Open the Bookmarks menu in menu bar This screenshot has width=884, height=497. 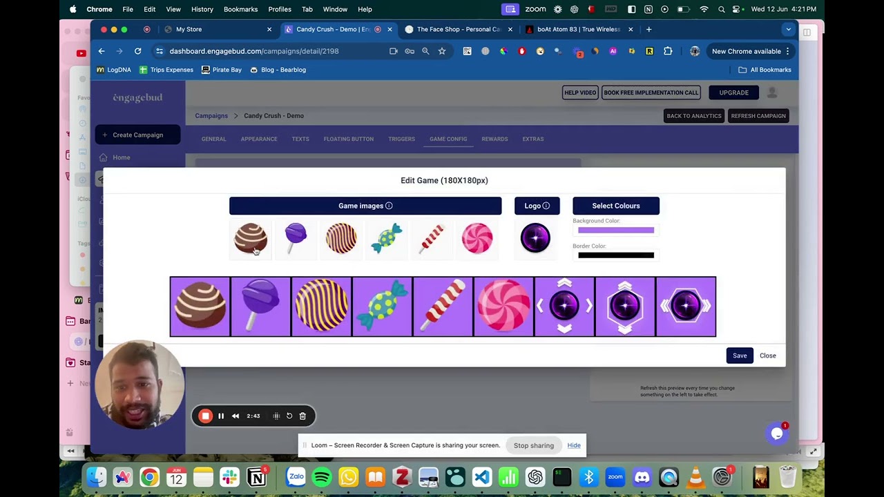pyautogui.click(x=240, y=9)
